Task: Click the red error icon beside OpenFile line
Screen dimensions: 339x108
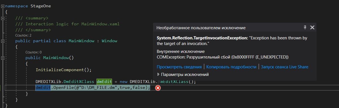Action: point(158,88)
